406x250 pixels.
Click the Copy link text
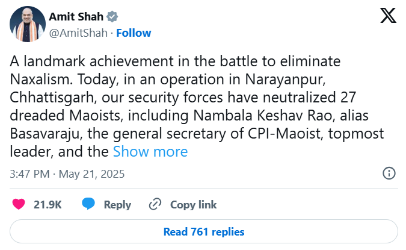tap(193, 205)
